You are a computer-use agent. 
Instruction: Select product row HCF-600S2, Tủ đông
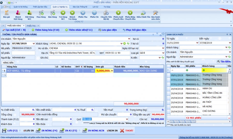[83, 71]
